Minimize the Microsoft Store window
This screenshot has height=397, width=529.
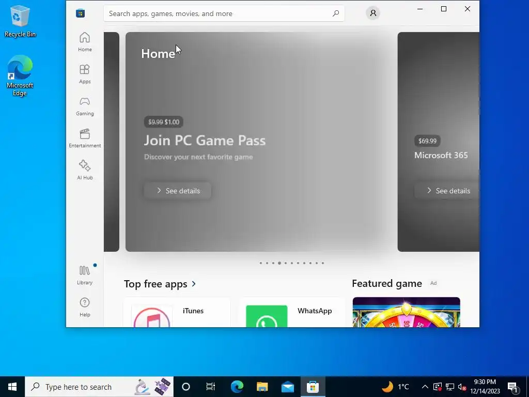point(420,9)
